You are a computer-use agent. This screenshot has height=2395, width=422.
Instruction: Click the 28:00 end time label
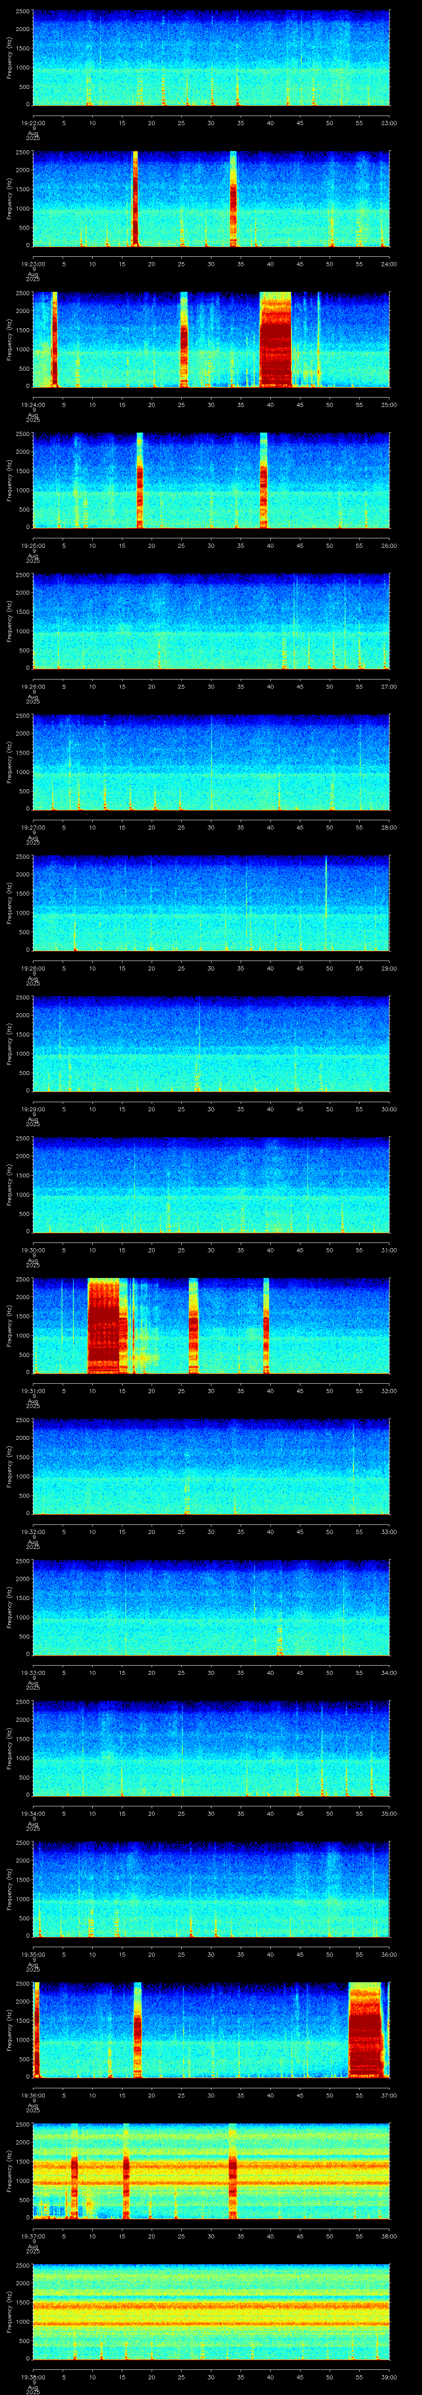[x=389, y=828]
